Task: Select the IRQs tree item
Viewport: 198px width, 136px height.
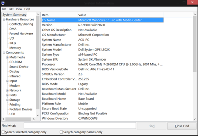Action: point(13,43)
